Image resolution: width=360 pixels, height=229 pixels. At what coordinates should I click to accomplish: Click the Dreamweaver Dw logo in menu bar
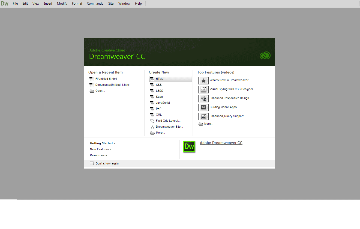[5, 4]
